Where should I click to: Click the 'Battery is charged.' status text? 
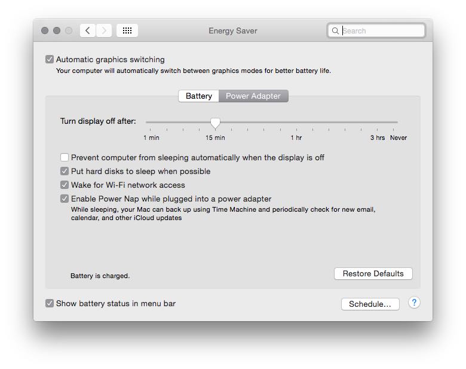tap(100, 276)
